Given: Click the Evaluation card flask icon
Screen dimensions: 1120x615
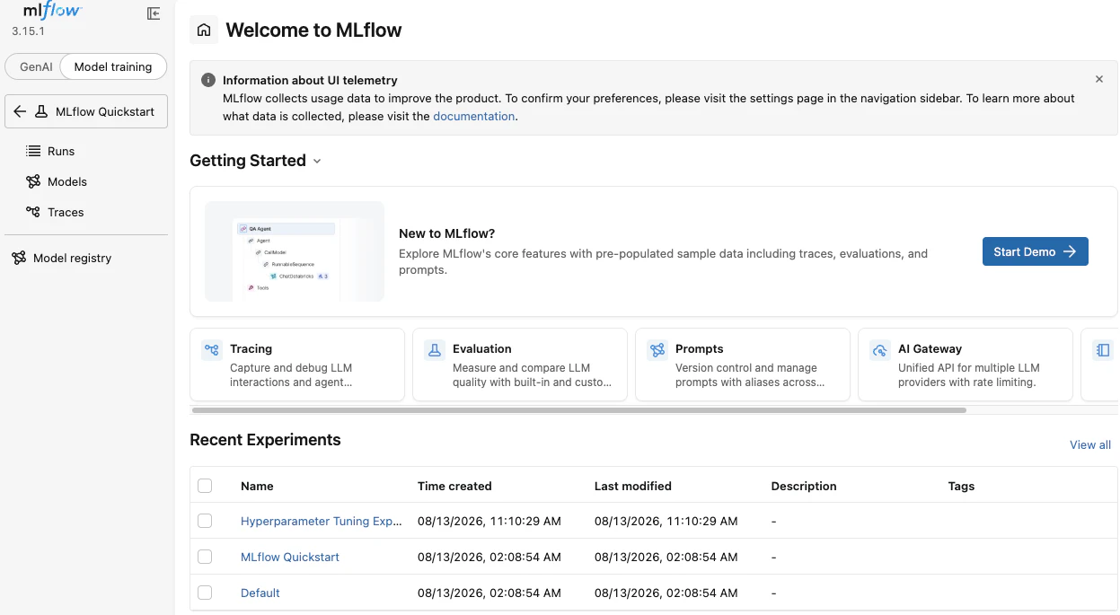Looking at the screenshot, I should (435, 350).
